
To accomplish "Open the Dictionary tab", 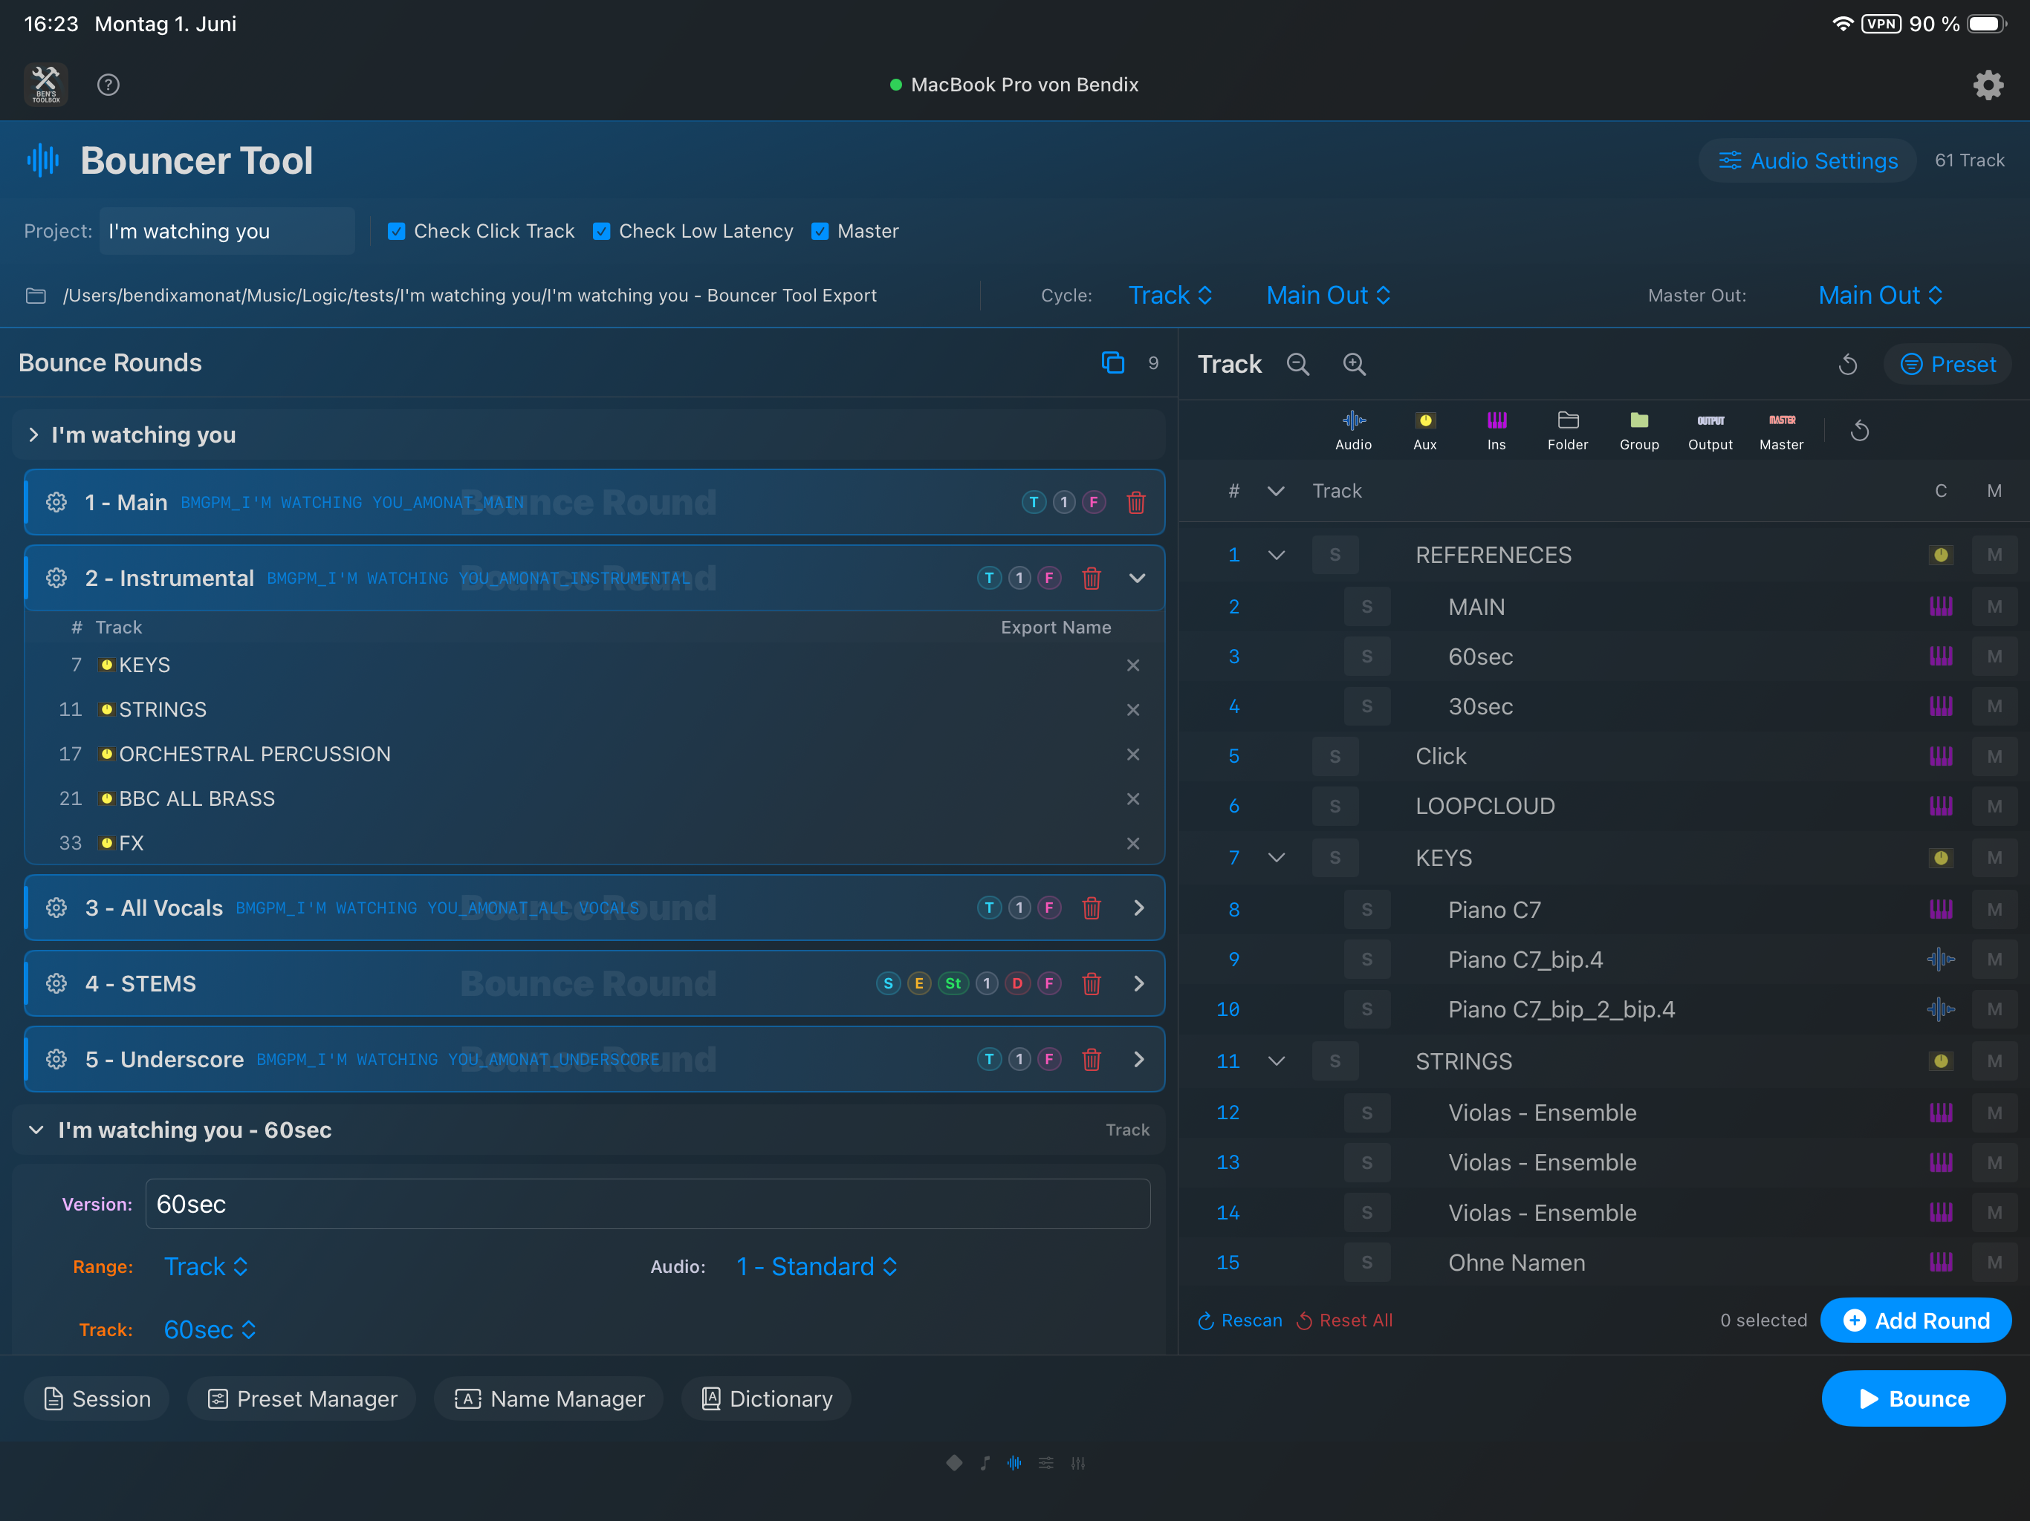I will tap(768, 1400).
